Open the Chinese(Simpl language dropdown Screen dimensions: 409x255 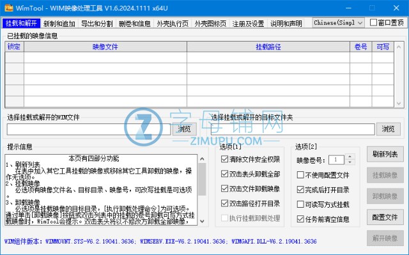tap(338, 23)
